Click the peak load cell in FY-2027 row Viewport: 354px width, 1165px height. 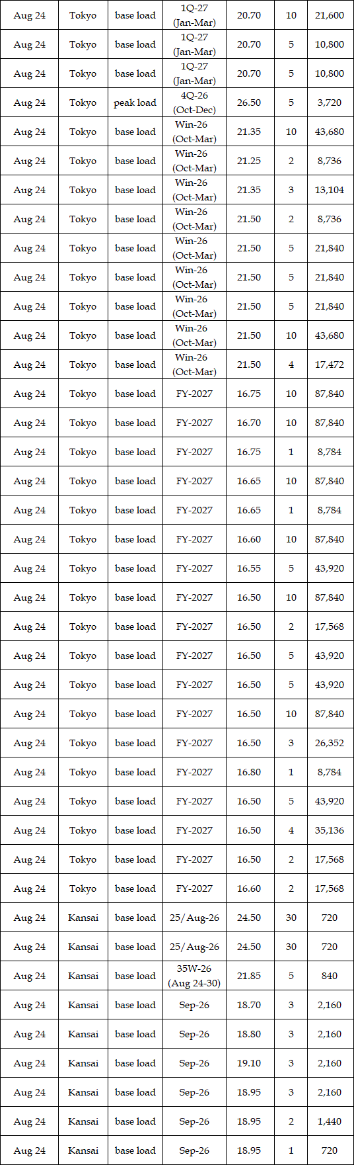(135, 568)
